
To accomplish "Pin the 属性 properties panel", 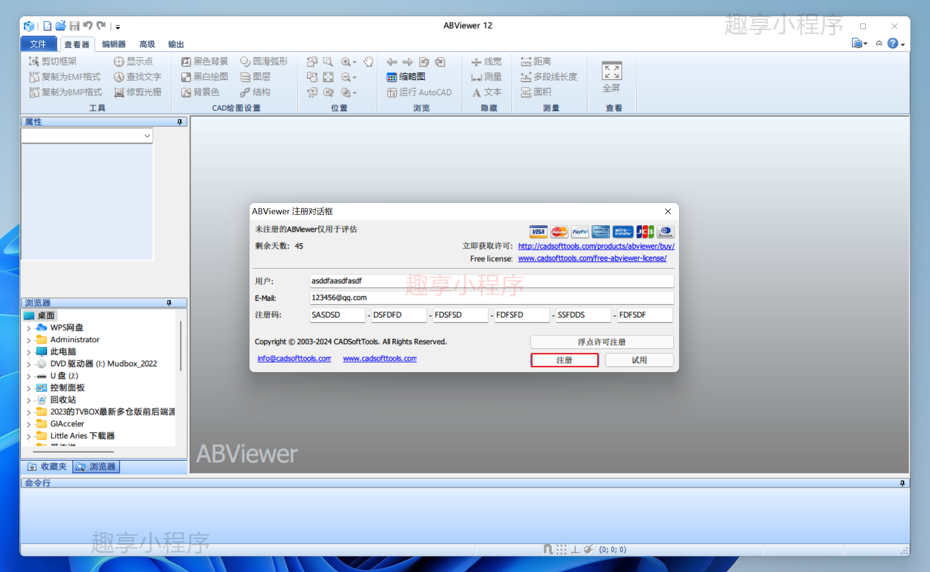I will [x=180, y=122].
